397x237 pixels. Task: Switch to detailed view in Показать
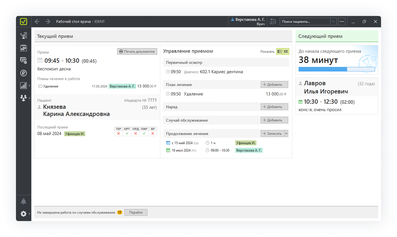coord(279,52)
